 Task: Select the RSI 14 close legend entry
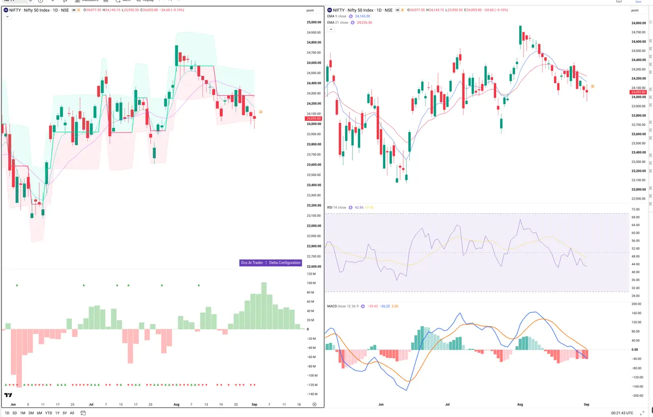click(337, 207)
